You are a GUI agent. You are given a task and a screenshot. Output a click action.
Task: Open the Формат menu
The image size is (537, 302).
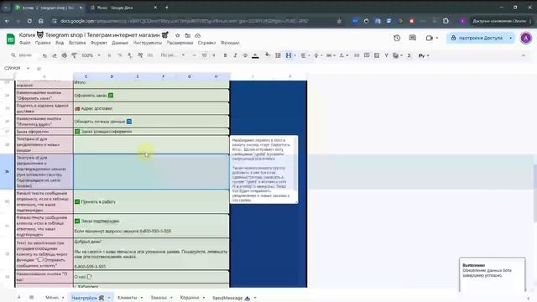99,43
